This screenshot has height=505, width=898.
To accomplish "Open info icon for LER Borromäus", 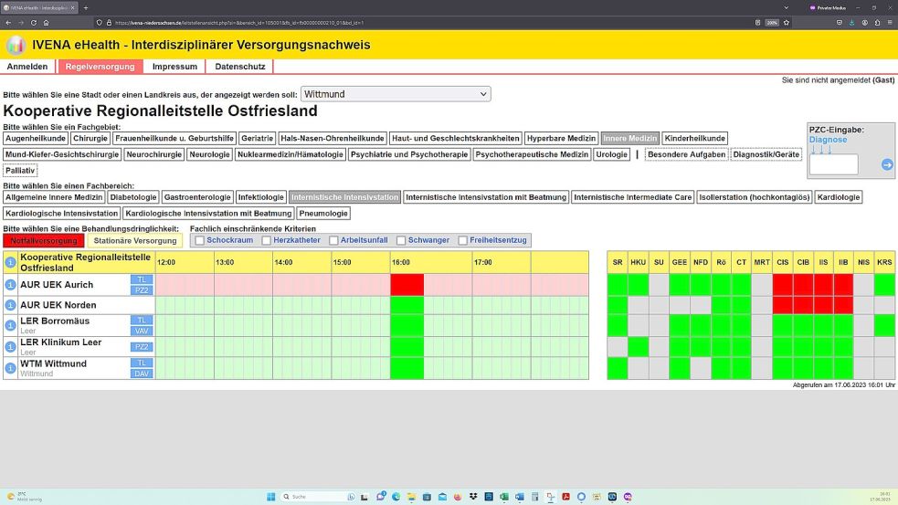I will click(10, 325).
